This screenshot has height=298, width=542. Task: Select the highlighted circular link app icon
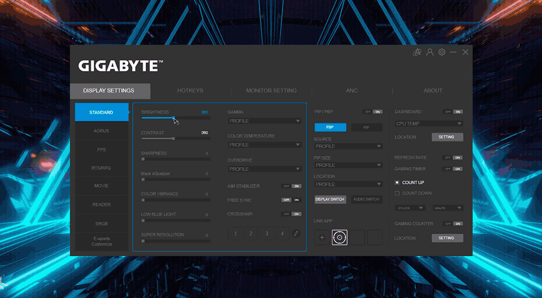340,237
